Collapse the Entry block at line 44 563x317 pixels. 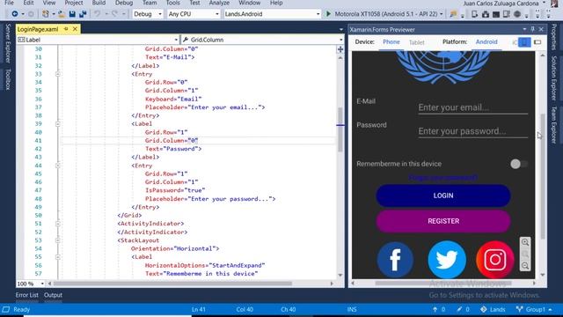coord(58,166)
